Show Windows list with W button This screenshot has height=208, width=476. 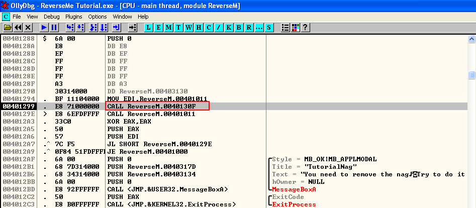coord(188,28)
